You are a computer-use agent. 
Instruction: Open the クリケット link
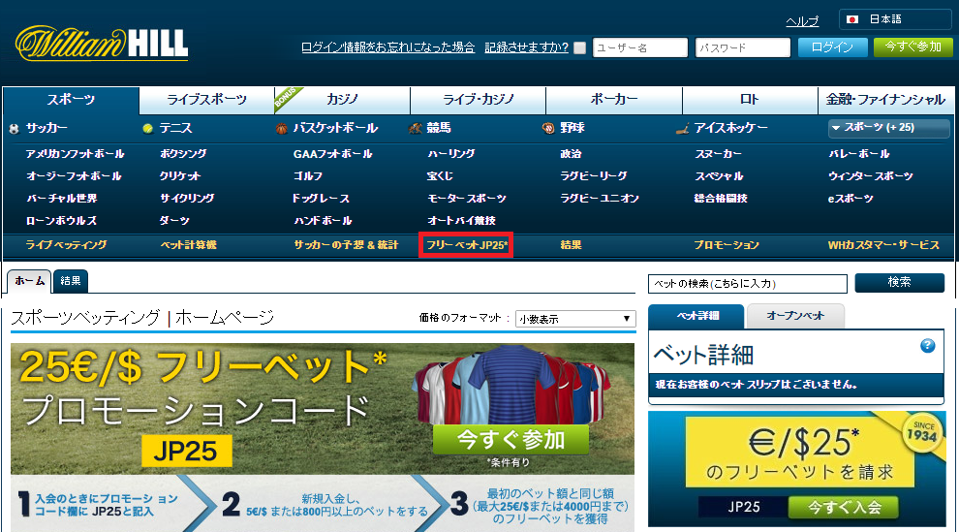coord(180,176)
